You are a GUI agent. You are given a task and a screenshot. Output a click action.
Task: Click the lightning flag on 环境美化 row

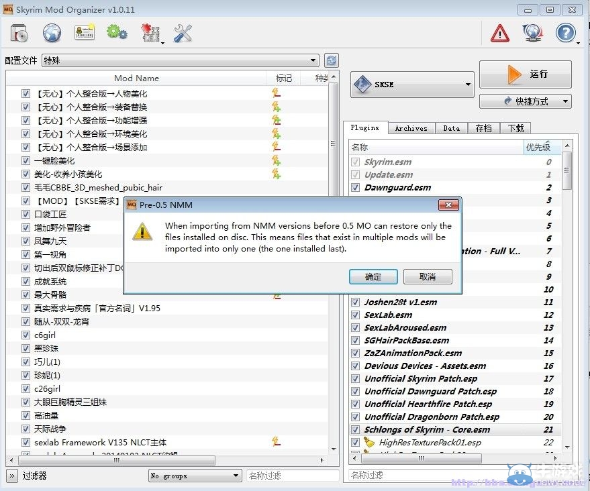(x=276, y=133)
